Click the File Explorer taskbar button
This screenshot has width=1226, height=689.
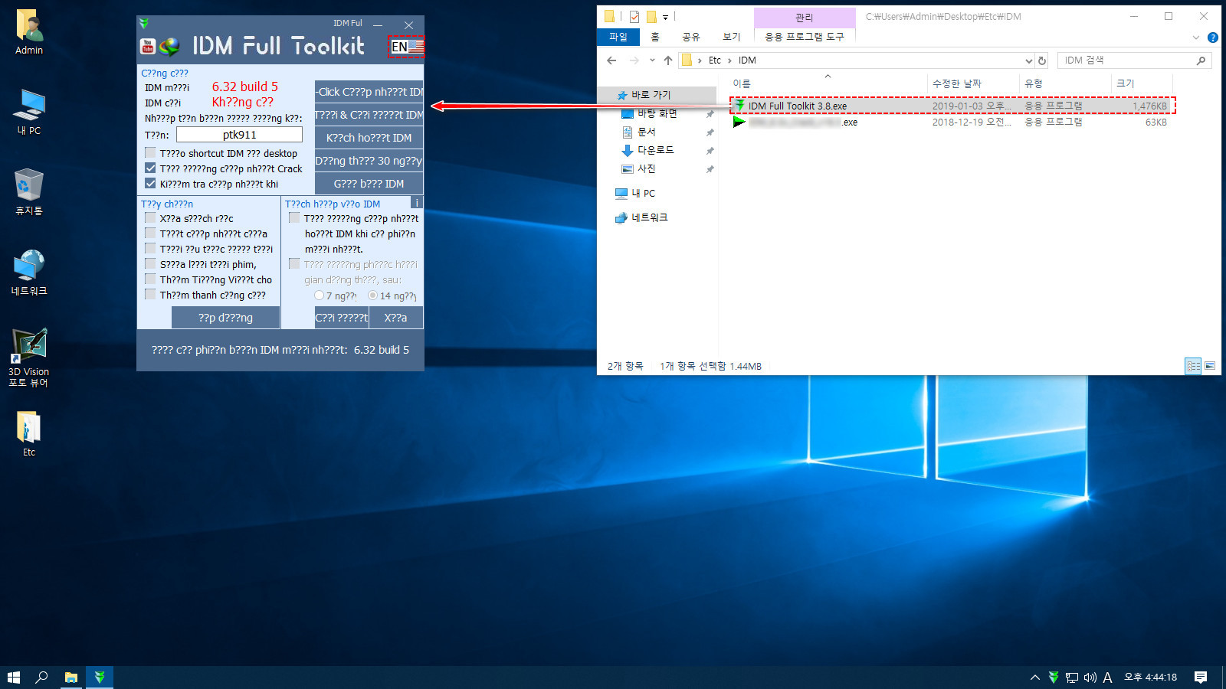pyautogui.click(x=71, y=678)
